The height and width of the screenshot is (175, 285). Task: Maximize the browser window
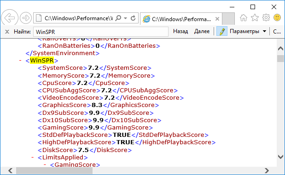[x=253, y=7]
